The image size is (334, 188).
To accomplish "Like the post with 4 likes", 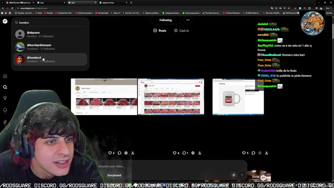I will (175, 153).
